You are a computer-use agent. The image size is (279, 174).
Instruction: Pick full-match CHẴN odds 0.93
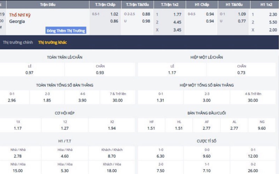click(x=100, y=72)
